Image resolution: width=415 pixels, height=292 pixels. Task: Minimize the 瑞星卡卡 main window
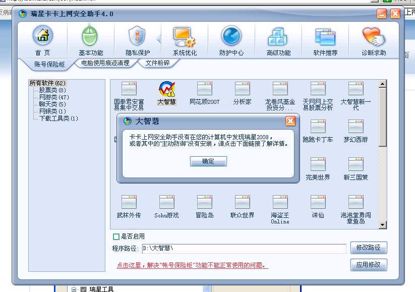tap(382, 14)
